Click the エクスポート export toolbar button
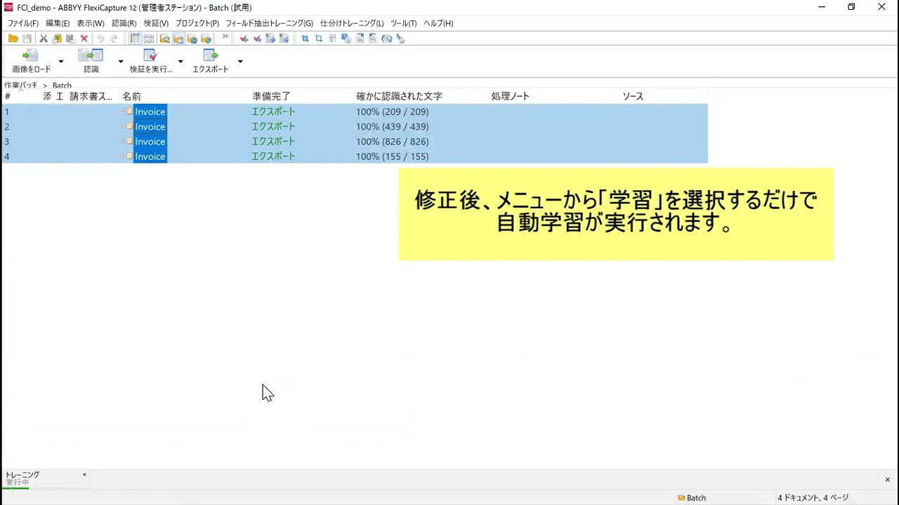This screenshot has height=505, width=899. [211, 61]
